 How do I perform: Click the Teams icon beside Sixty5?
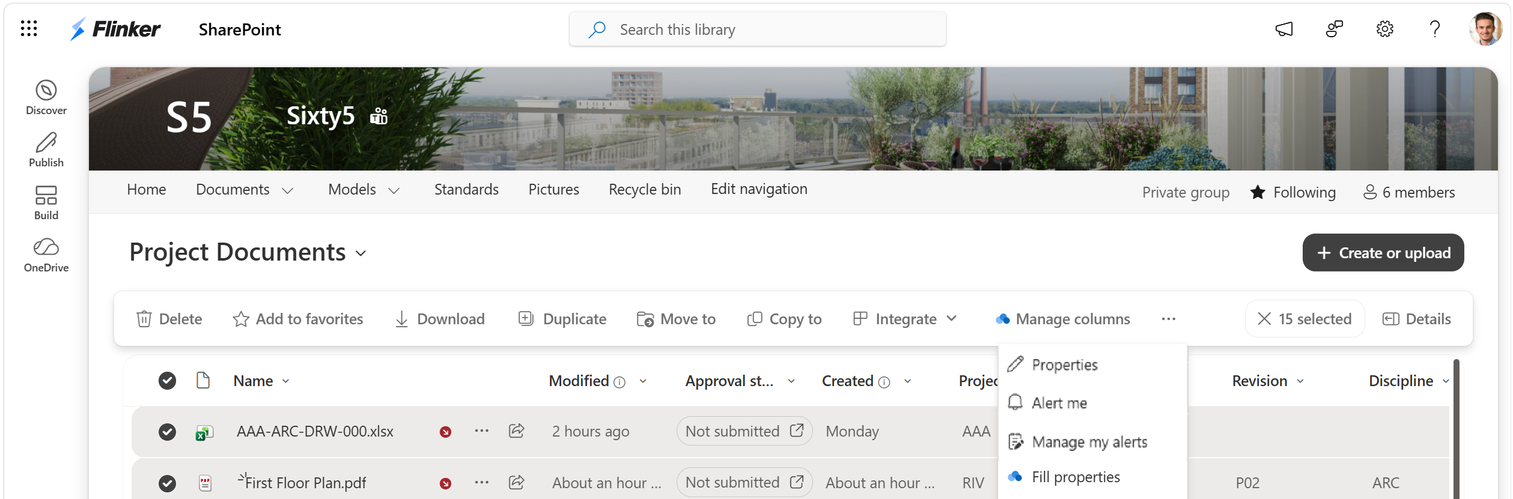[379, 115]
